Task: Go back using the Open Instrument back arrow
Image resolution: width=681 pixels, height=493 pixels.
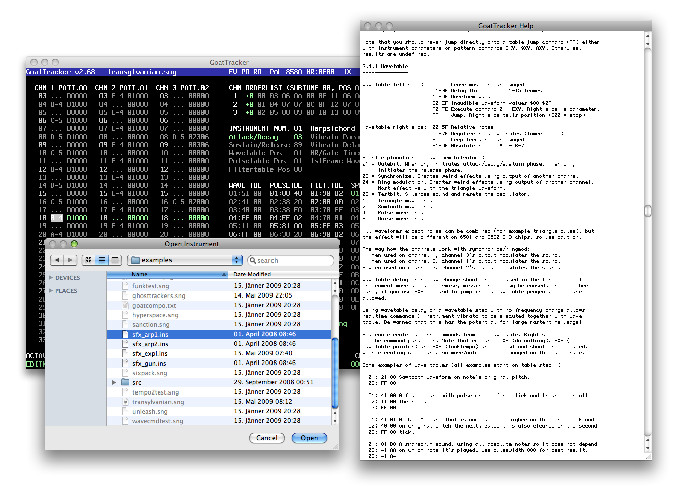Action: click(57, 260)
